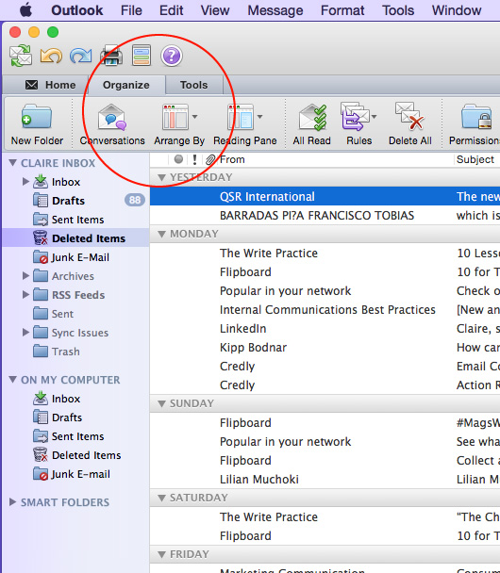This screenshot has height=573, width=500.
Task: Open the LinkedIn message
Action: (325, 329)
